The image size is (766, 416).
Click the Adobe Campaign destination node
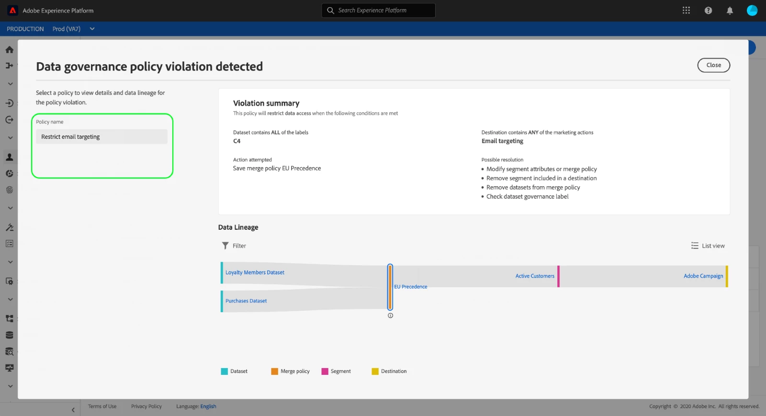click(x=703, y=276)
